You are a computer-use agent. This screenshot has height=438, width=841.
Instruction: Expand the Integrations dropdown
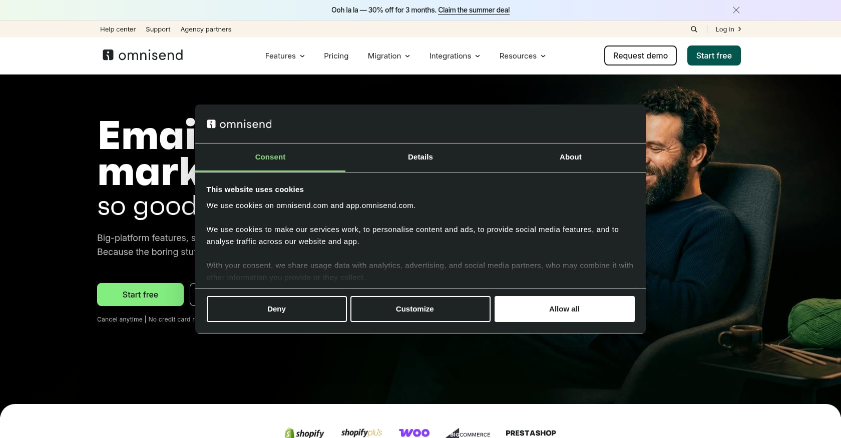click(x=455, y=56)
